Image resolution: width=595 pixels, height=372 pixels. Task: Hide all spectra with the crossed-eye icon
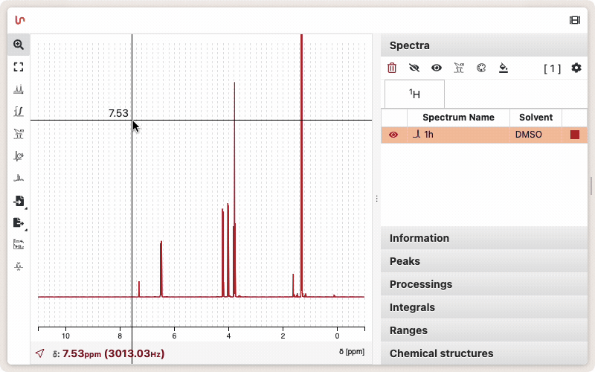tap(414, 68)
